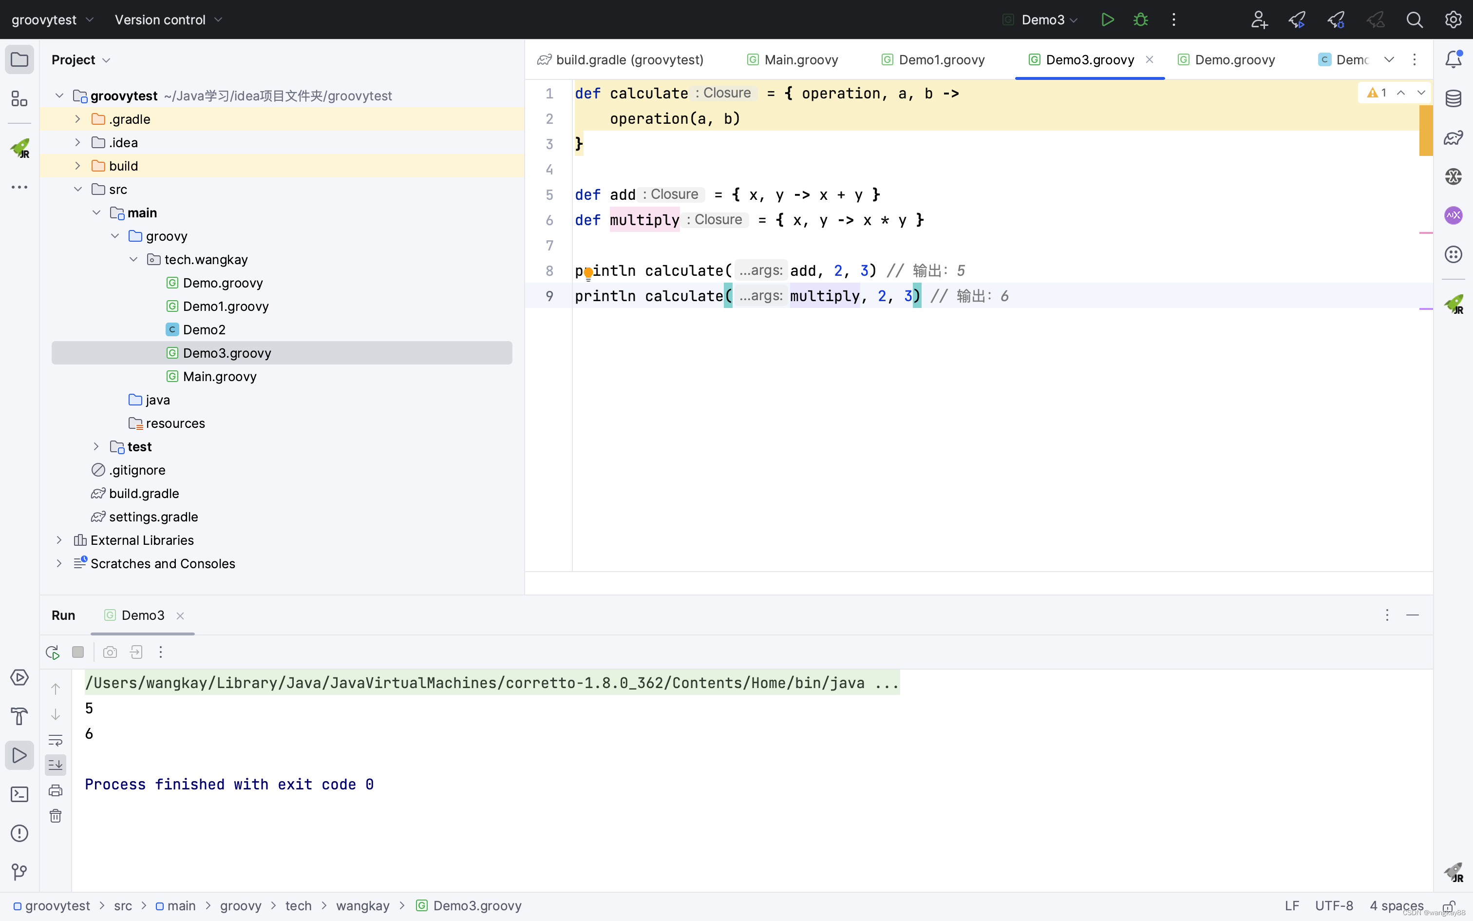Debug Demo3 with the bug icon
Image resolution: width=1473 pixels, height=921 pixels.
1141,19
